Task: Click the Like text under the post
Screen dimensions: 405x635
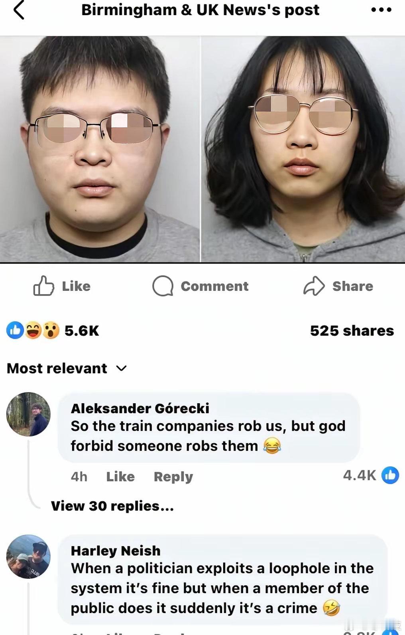Action: tap(76, 286)
